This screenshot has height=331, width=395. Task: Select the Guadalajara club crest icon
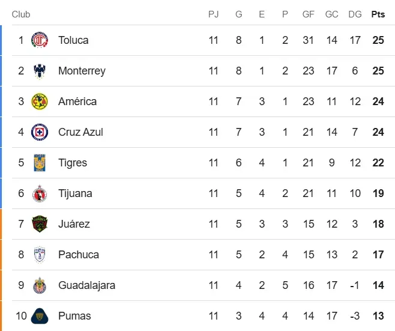pos(40,285)
